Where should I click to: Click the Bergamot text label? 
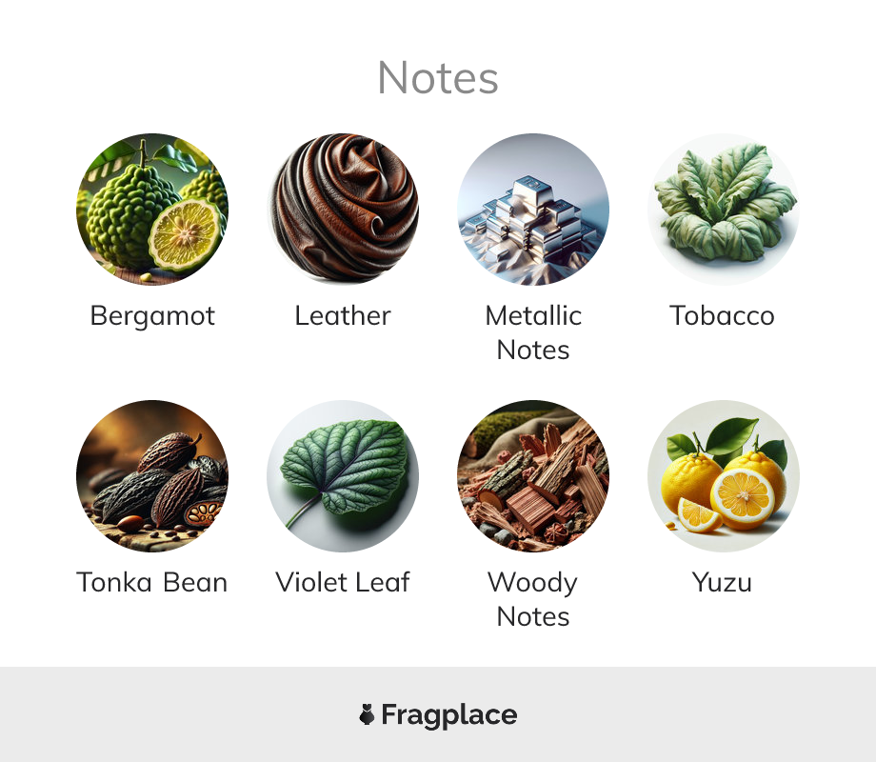[x=152, y=316]
